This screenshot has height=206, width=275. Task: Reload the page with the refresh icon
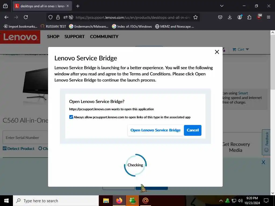(x=26, y=17)
